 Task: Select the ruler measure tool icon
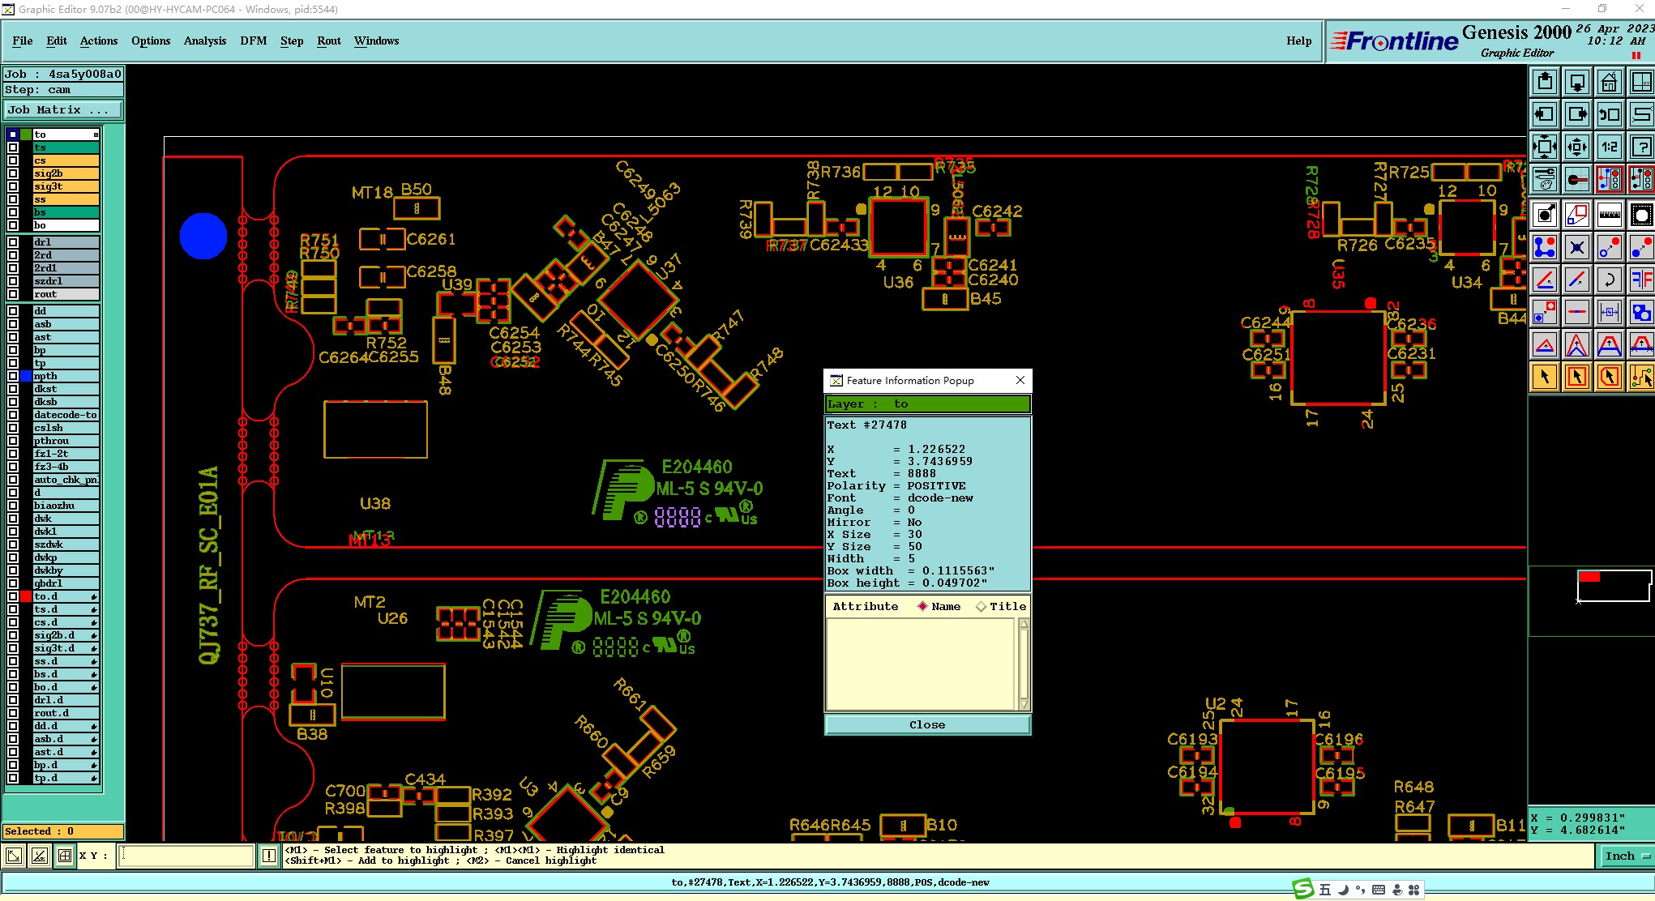coord(1609,215)
